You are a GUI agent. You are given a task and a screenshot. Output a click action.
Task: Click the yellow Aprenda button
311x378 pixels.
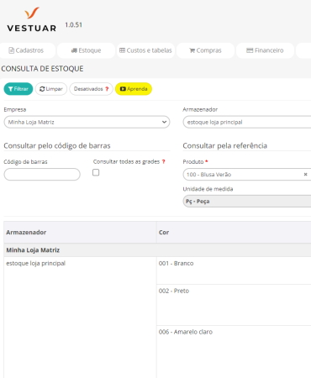click(x=134, y=89)
